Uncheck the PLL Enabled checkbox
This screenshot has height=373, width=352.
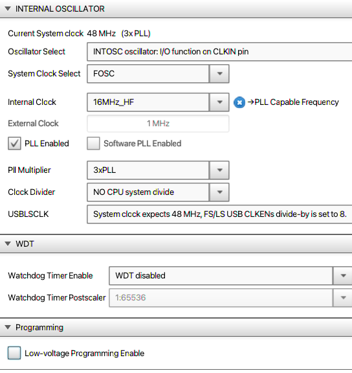coord(14,143)
